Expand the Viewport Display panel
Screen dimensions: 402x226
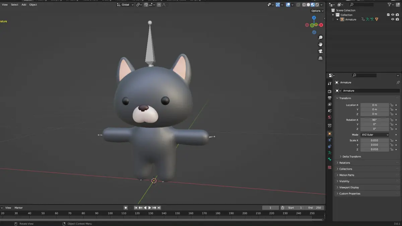[x=349, y=187]
